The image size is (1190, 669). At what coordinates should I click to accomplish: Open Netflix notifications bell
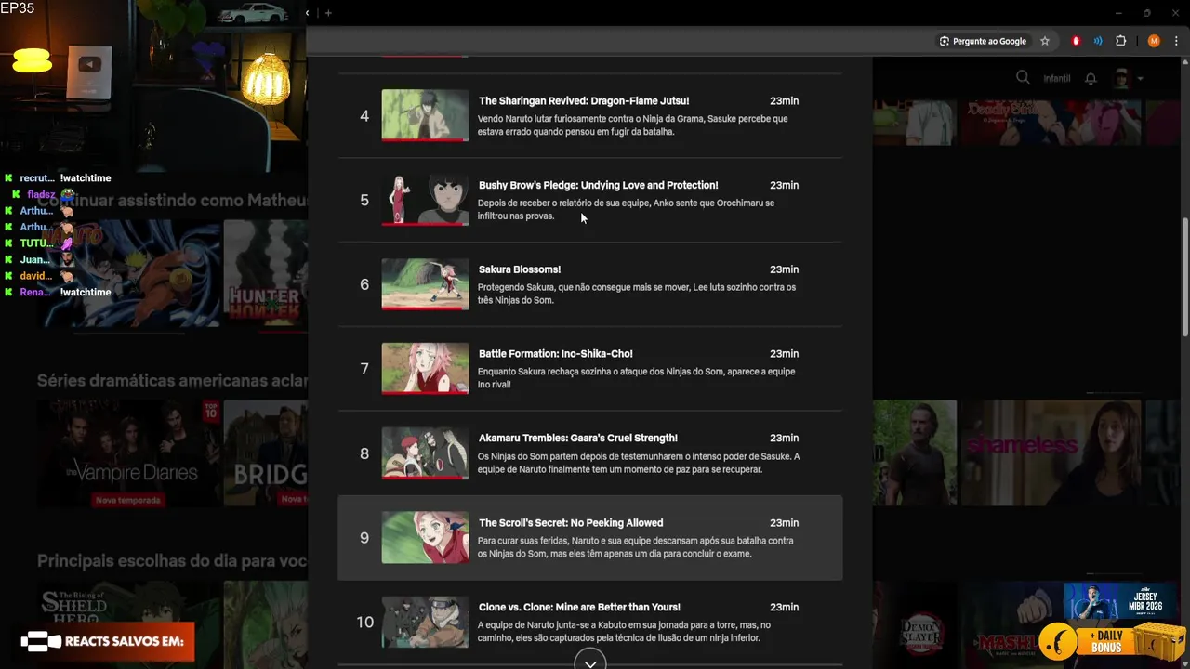pos(1091,78)
